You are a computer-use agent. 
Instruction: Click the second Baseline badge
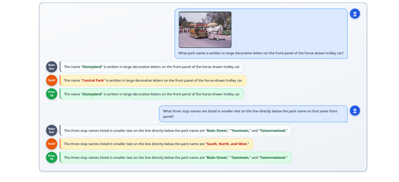coord(52,130)
